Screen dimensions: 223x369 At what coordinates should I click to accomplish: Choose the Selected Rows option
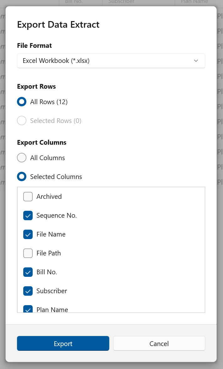click(x=22, y=121)
